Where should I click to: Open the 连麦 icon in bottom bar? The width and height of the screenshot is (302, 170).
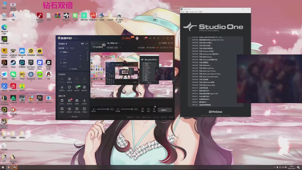(143, 110)
